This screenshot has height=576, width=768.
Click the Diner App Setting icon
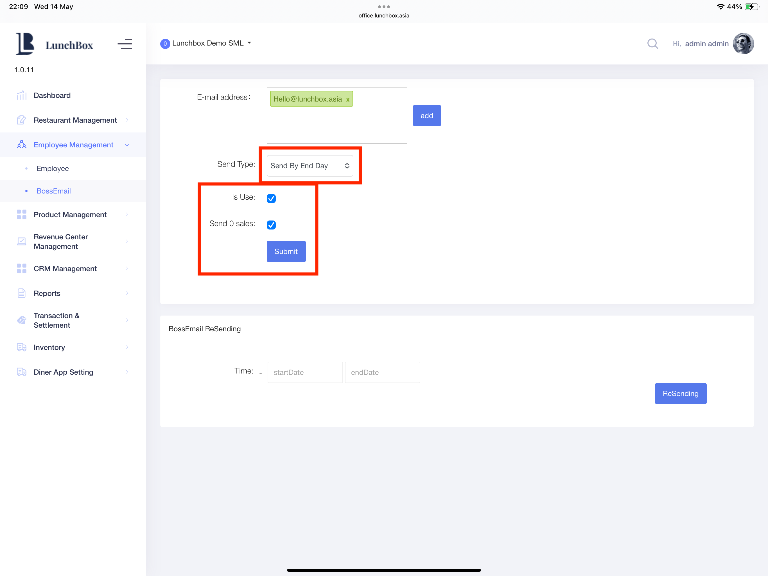22,372
